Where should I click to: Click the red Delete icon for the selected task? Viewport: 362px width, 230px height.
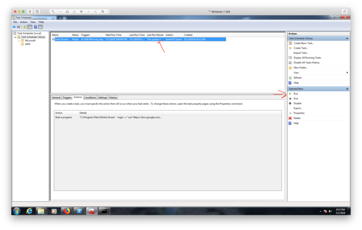[290, 118]
